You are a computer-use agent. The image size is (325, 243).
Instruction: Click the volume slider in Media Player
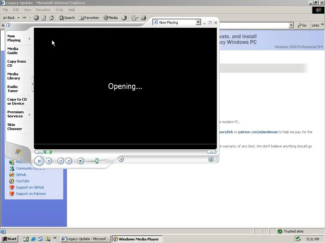tap(97, 161)
